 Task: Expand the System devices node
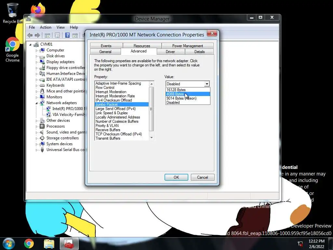pos(36,144)
